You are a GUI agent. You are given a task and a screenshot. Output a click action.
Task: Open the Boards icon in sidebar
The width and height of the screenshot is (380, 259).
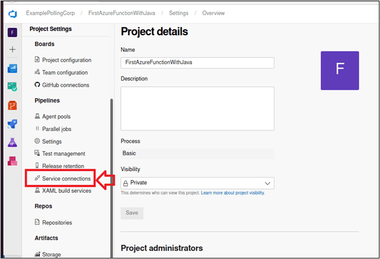pos(12,87)
